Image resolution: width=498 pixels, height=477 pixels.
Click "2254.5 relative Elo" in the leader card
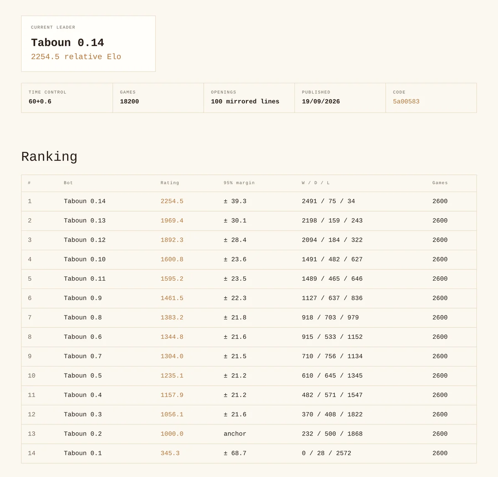[x=76, y=57]
